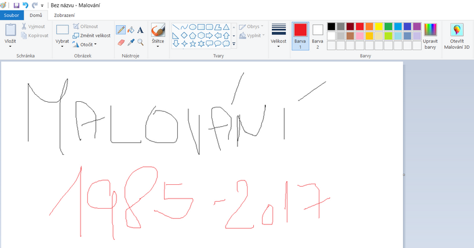Save the drawing with the floppy disk icon
This screenshot has height=248, width=474.
click(16, 5)
